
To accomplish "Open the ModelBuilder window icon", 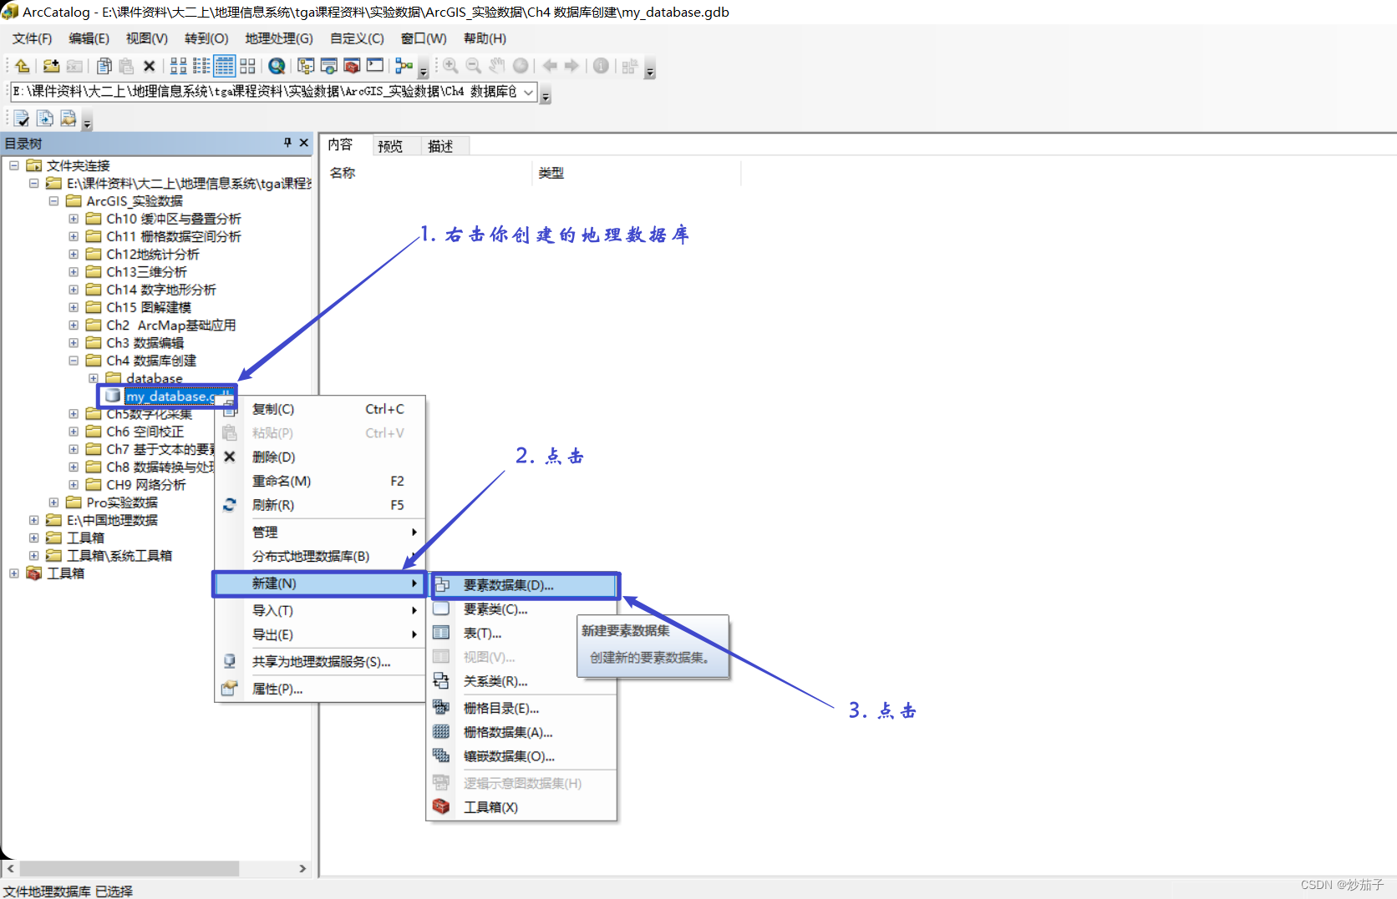I will click(404, 66).
